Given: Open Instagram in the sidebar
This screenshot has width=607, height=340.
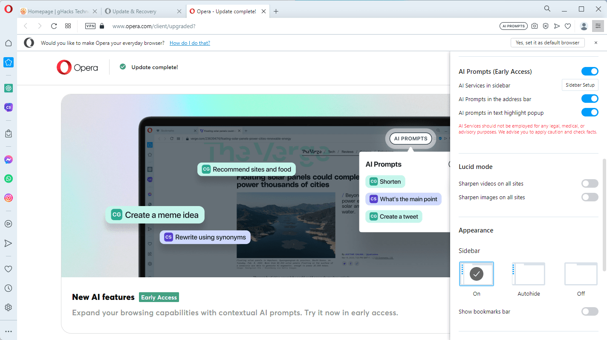Looking at the screenshot, I should [9, 198].
